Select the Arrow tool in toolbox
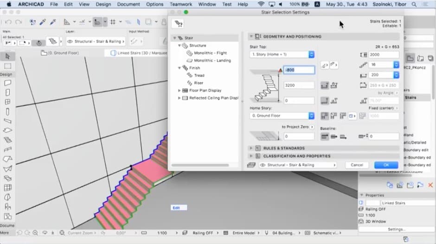 point(7,56)
